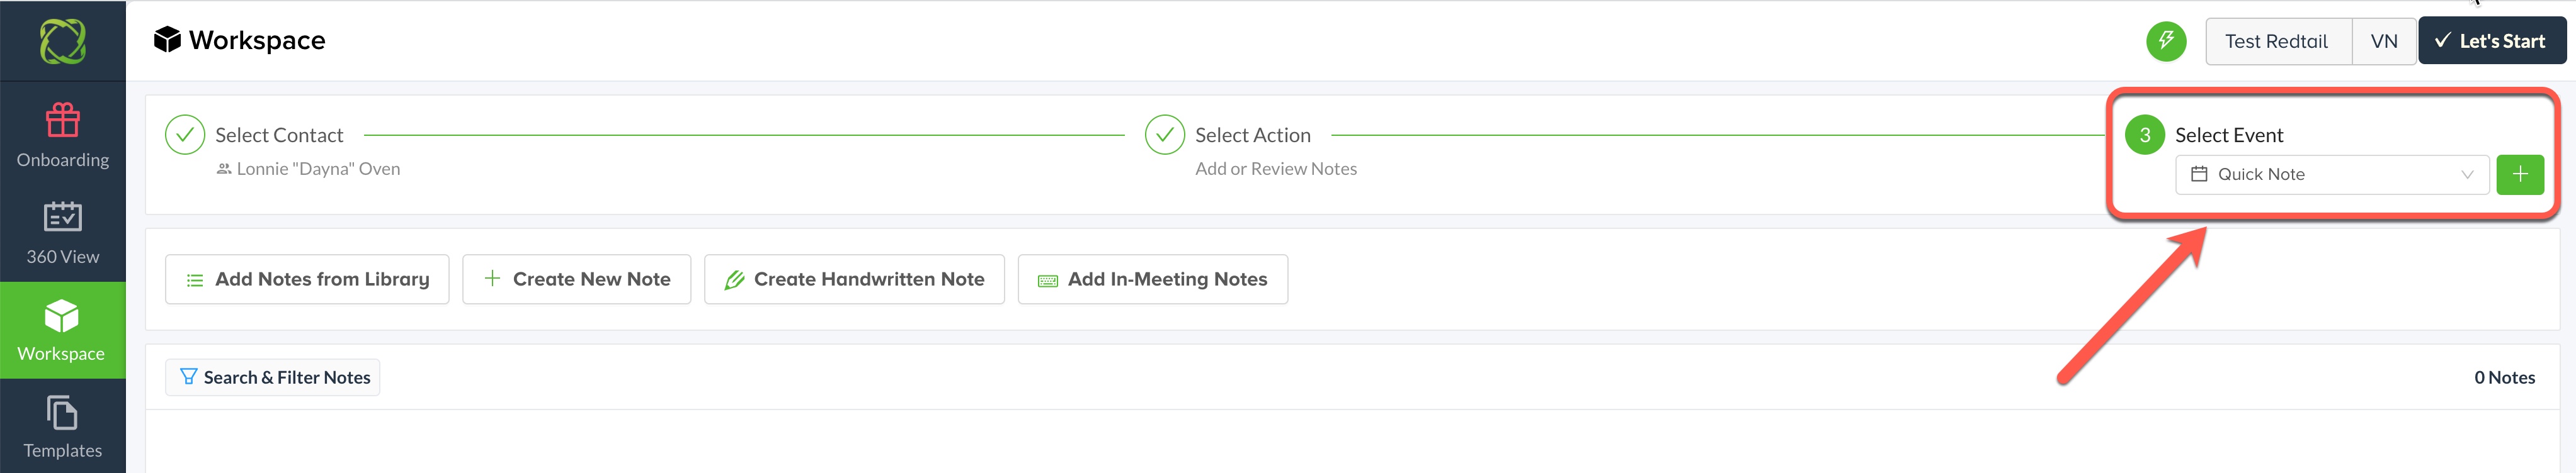The height and width of the screenshot is (473, 2576).
Task: Click the funnel filter icon
Action: coord(188,376)
